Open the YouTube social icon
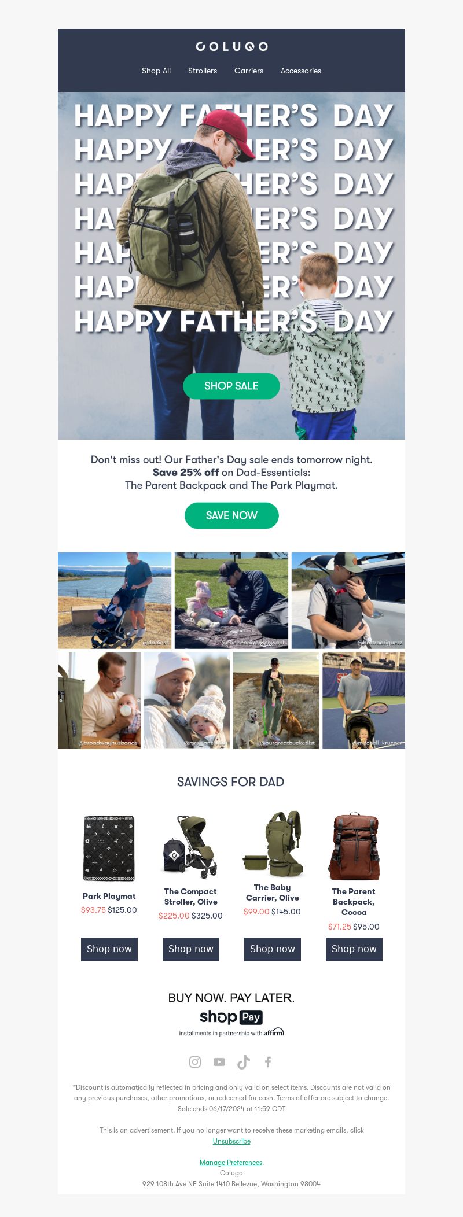Screen dimensions: 463x1217 coord(219,1061)
